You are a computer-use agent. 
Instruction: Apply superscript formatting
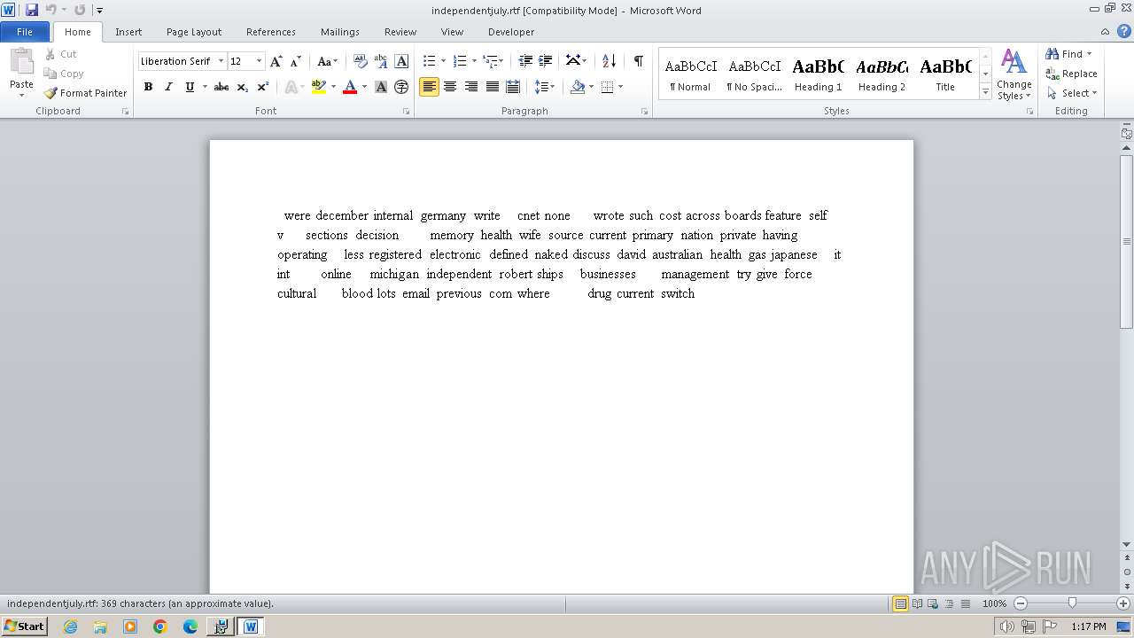263,87
